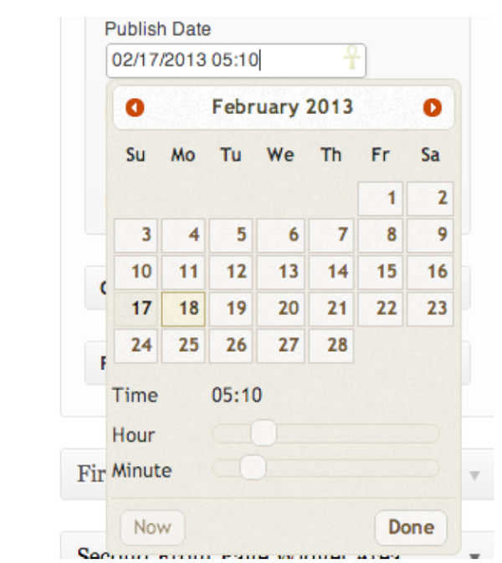Click the ankh icon in date field
Image resolution: width=502 pixels, height=563 pixels.
(x=351, y=58)
